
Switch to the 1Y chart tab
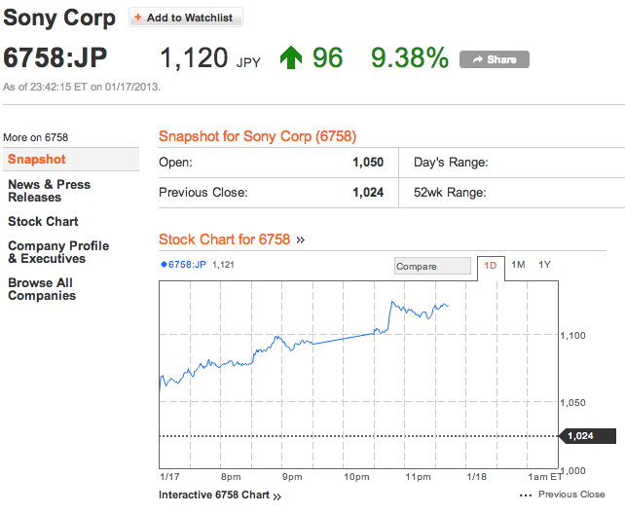545,265
